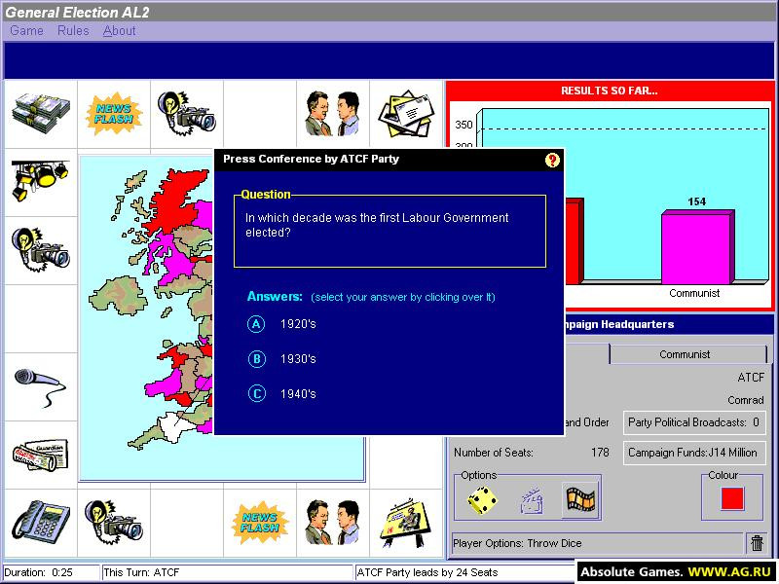Click the dice icon to throw dice
Screen dimensions: 779x584
(482, 500)
